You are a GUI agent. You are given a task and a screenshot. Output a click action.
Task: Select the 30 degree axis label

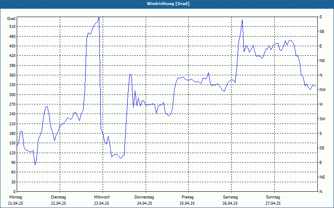[13, 182]
